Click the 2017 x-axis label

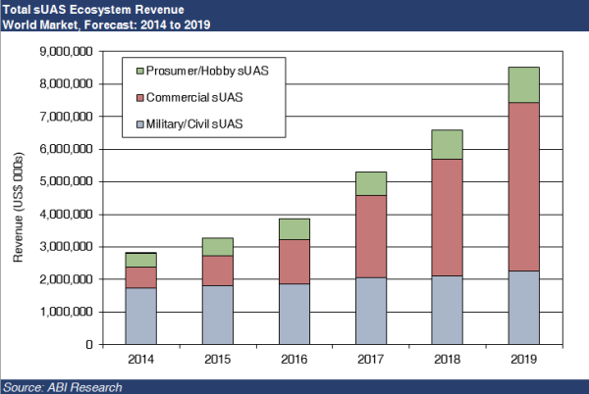tap(370, 359)
